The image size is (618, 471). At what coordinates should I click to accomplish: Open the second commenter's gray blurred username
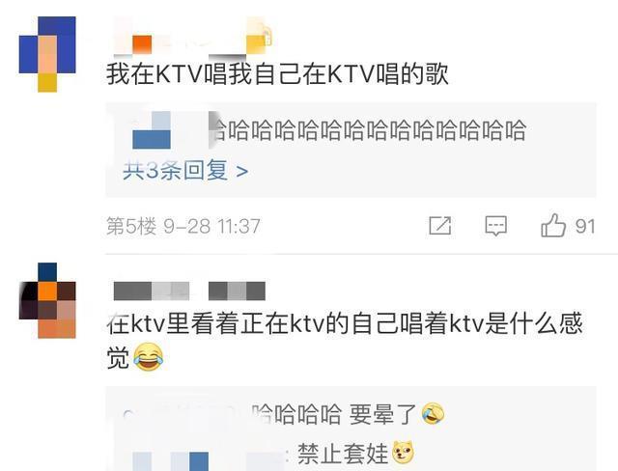point(189,291)
